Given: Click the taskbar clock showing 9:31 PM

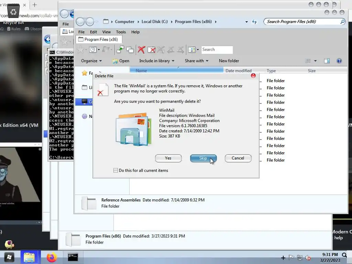Looking at the screenshot, I should click(330, 257).
